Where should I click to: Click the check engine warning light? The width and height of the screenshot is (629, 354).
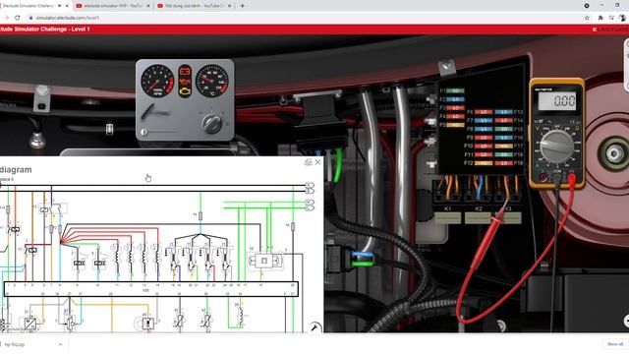point(185,91)
